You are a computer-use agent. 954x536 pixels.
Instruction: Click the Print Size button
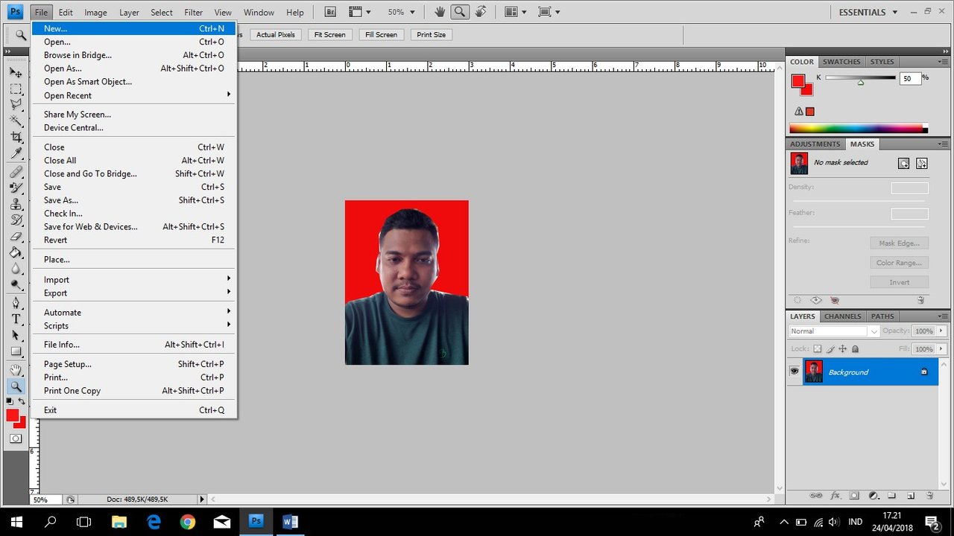click(x=431, y=35)
